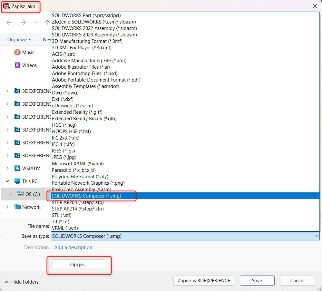Click the Network icon
The height and width of the screenshot is (291, 322).
click(x=17, y=207)
